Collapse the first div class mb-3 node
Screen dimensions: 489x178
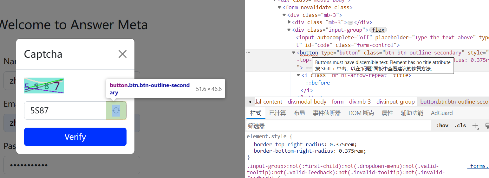pyautogui.click(x=284, y=15)
